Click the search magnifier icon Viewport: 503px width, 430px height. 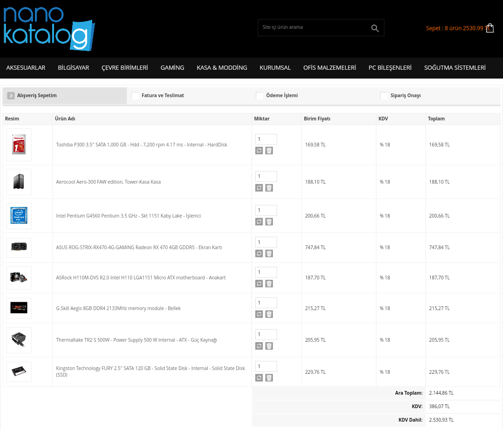pos(374,28)
